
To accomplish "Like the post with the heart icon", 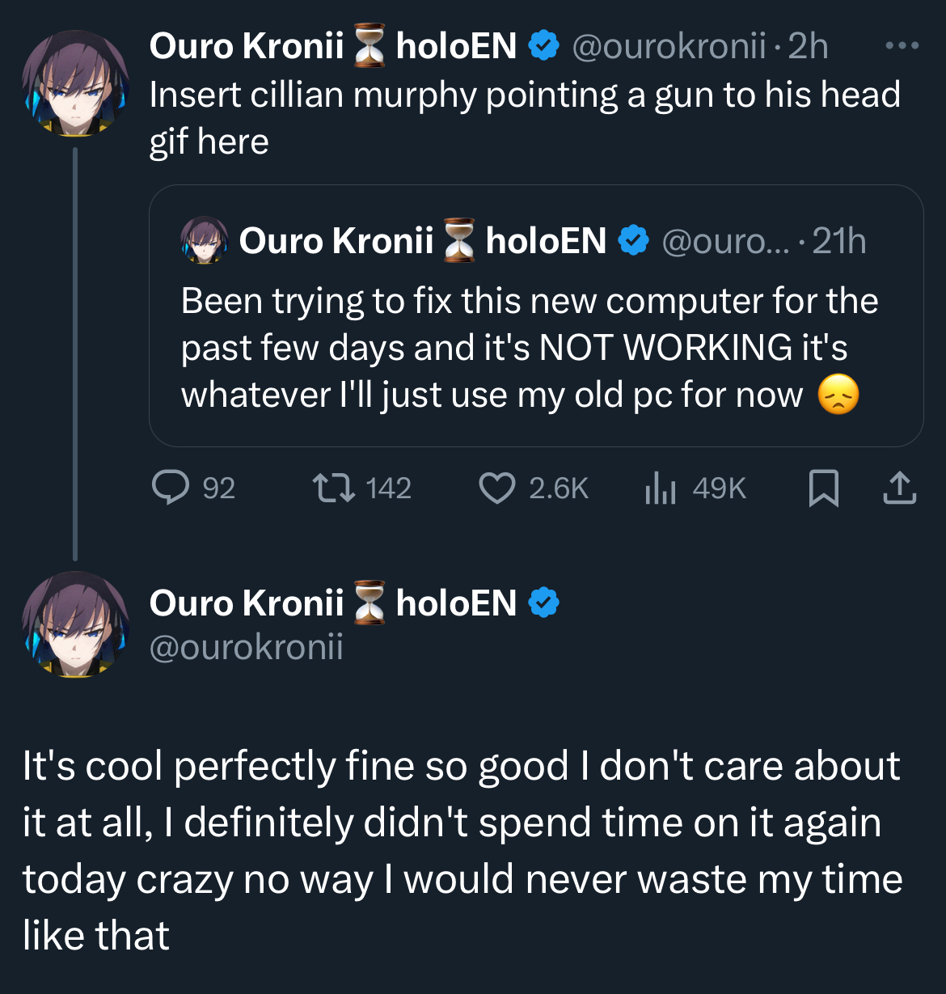I will click(496, 488).
